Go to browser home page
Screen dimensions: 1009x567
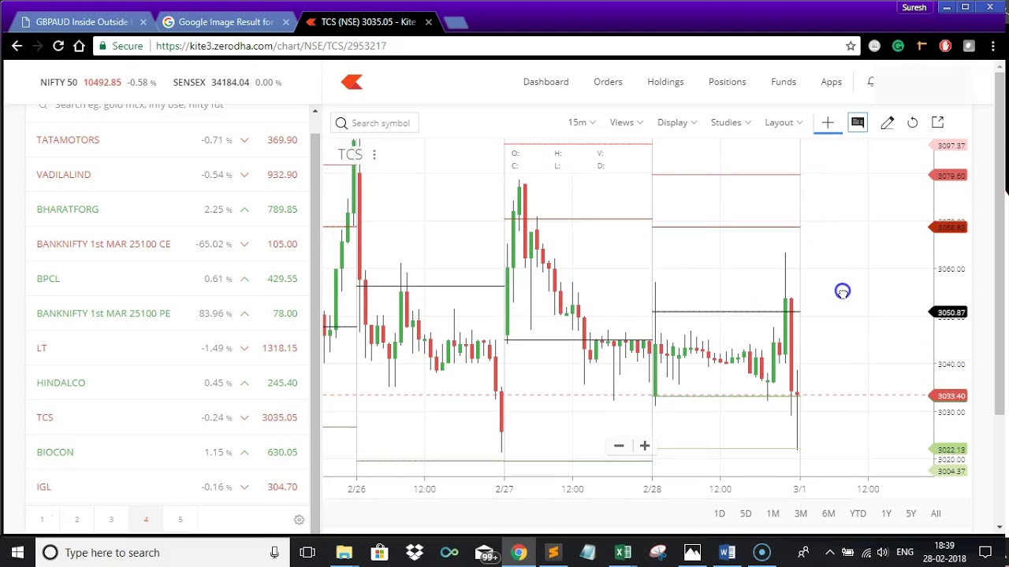(79, 46)
